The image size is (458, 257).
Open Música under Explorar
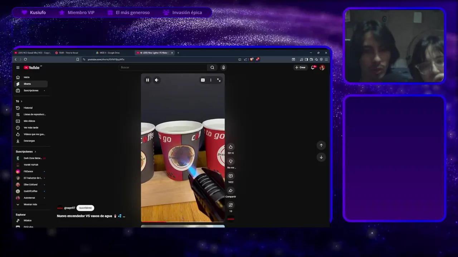30,220
